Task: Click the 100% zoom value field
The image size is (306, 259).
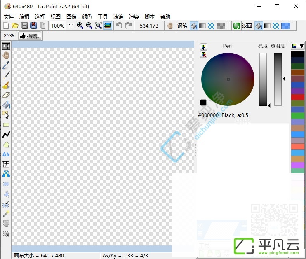Action: point(58,26)
